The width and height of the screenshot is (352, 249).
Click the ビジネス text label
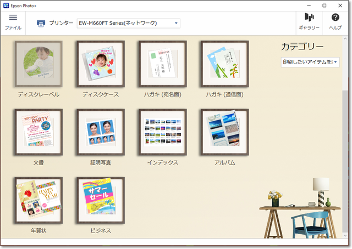click(101, 231)
